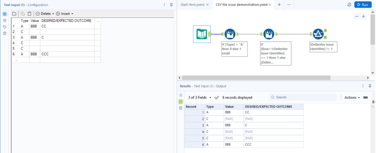Open the Delete dropdown in Text Input toolbar

coord(45,13)
